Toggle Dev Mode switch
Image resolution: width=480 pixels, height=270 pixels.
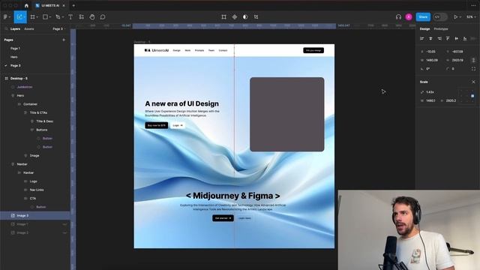[439, 17]
